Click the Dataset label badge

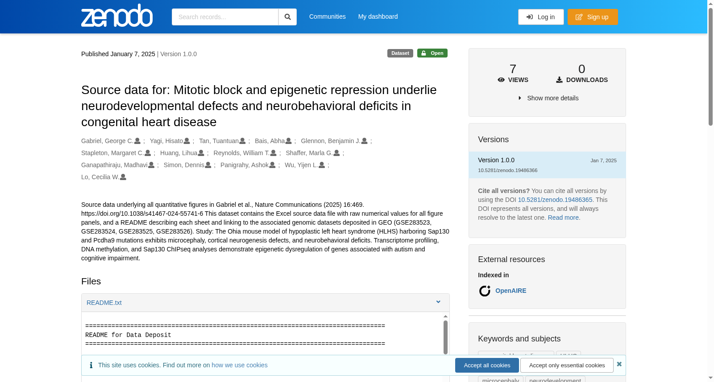400,53
